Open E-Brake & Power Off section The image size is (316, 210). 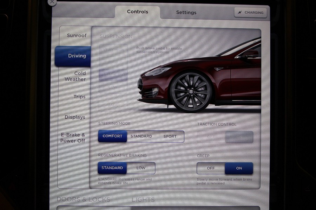73,138
